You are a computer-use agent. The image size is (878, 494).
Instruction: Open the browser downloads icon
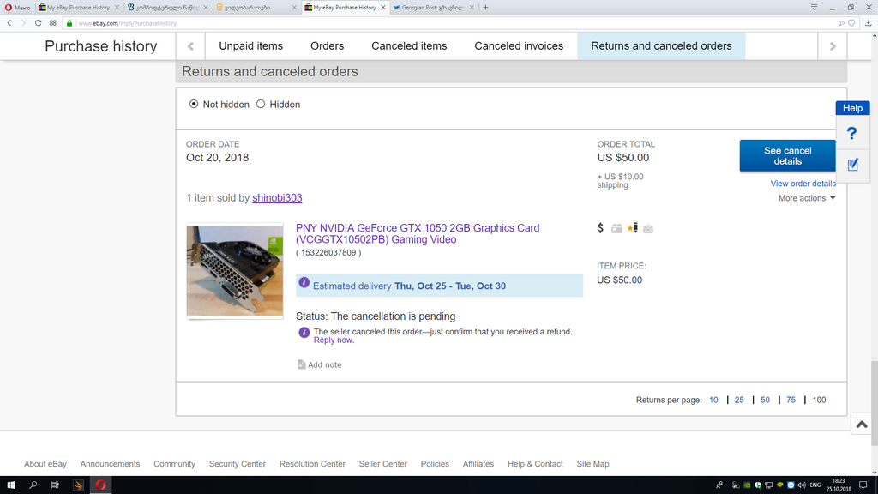coord(869,23)
